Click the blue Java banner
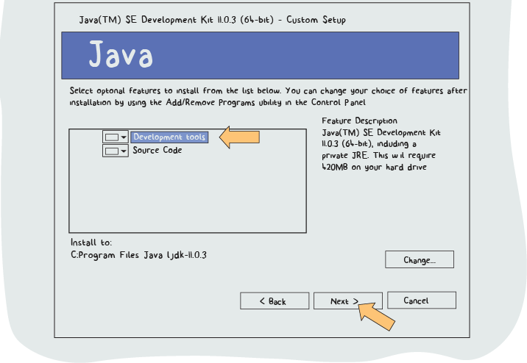 pyautogui.click(x=270, y=55)
